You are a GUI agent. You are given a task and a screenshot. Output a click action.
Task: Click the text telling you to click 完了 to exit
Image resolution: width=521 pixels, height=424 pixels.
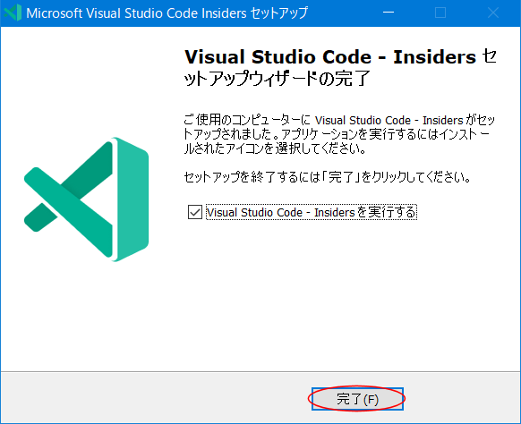(x=328, y=177)
